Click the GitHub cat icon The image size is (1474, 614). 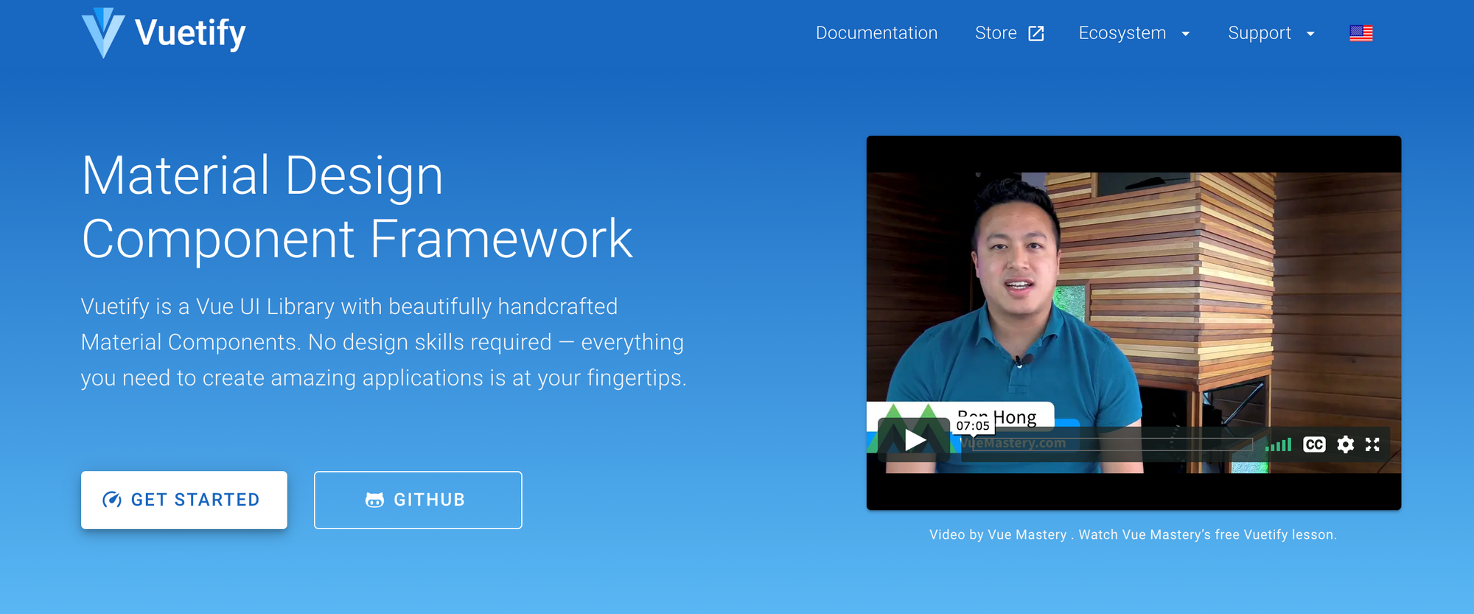[374, 500]
